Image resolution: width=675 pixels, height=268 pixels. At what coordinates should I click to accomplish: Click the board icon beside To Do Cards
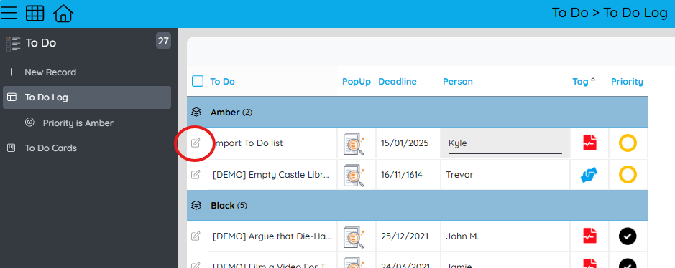coord(12,148)
